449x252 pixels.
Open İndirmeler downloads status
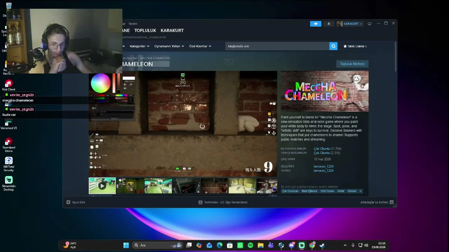click(223, 202)
